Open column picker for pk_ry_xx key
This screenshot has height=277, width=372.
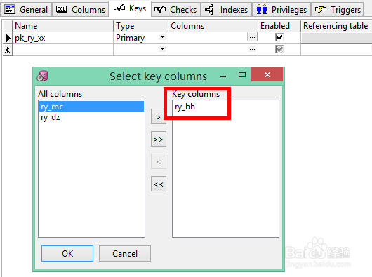pyautogui.click(x=252, y=37)
